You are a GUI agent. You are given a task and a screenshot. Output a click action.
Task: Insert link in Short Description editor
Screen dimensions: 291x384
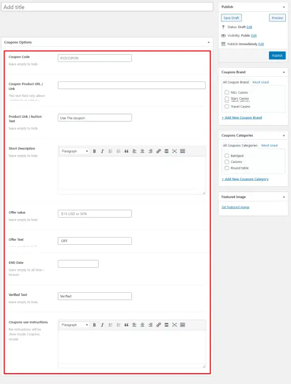(x=159, y=151)
